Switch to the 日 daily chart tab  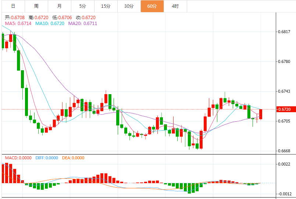(13, 6)
